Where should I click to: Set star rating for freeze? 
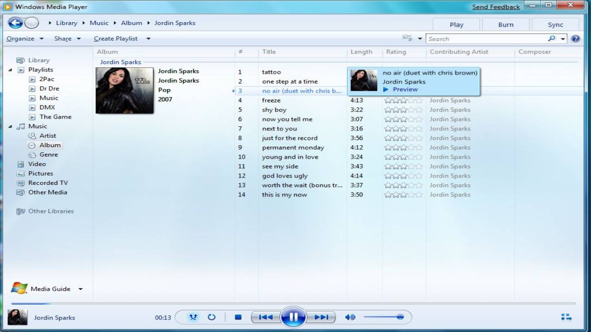[403, 101]
